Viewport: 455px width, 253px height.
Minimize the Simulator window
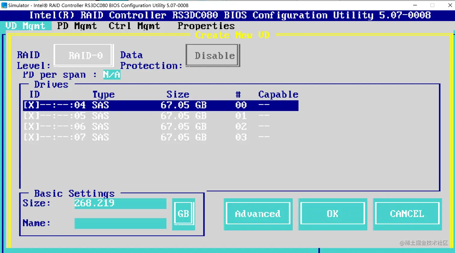click(x=415, y=5)
